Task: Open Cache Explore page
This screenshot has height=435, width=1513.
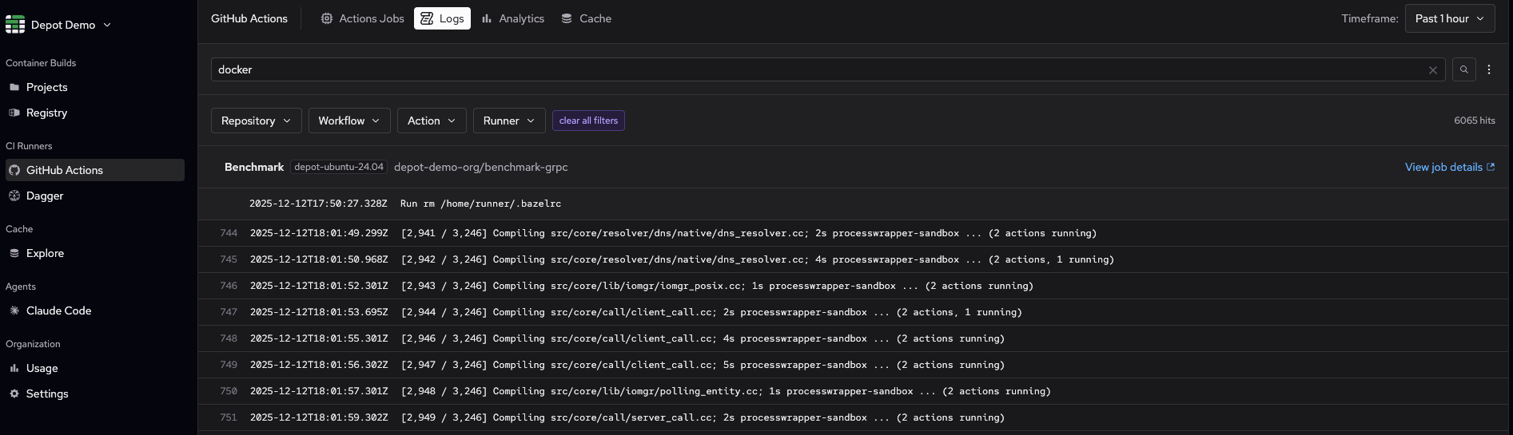Action: [x=45, y=253]
